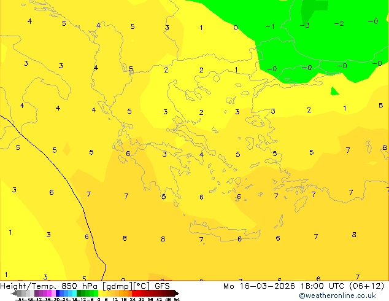The width and height of the screenshot is (389, 301).
Task: Pick the red legend swatch at 24
Action: click(x=134, y=293)
